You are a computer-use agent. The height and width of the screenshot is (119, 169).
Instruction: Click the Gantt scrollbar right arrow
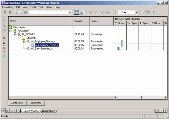coord(165,97)
